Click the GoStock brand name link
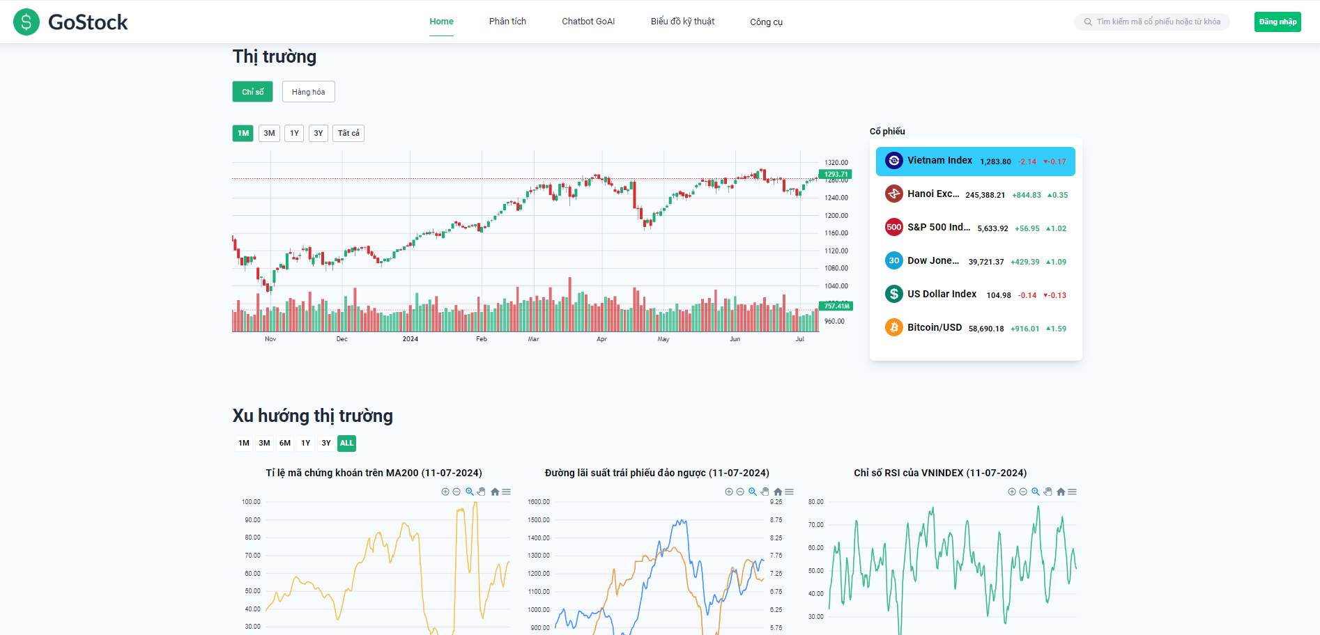The image size is (1320, 635). [x=88, y=22]
